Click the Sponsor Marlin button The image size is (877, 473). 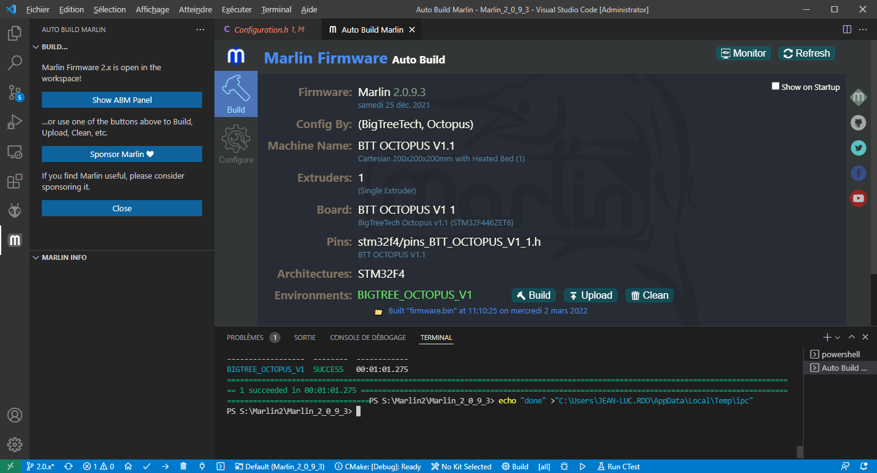tap(122, 154)
